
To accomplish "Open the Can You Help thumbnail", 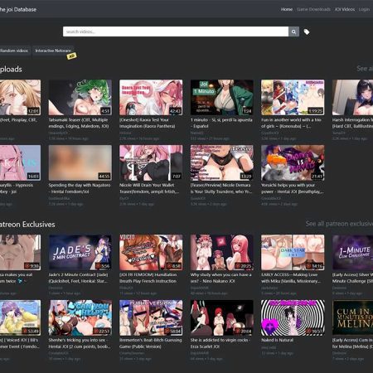I will [x=80, y=317].
